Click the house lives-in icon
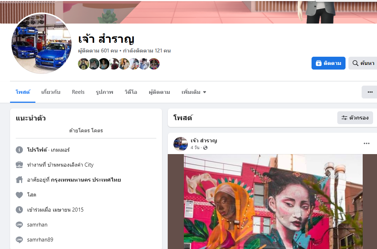Screen dimensions: 377x249 19,180
